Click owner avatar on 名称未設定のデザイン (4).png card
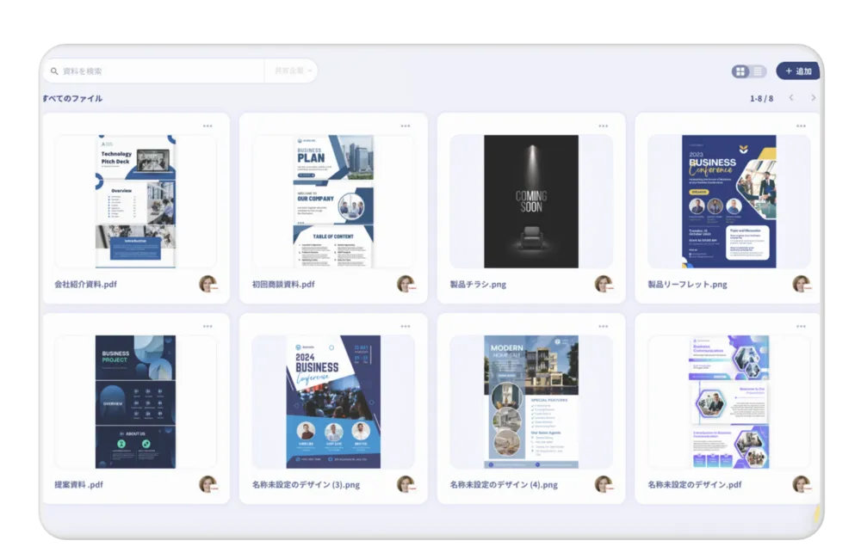Screen dimensions: 861x559 point(603,484)
